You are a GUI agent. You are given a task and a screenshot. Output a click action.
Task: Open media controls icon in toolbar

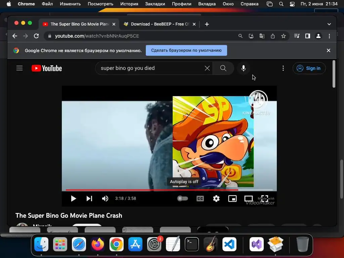pyautogui.click(x=297, y=36)
